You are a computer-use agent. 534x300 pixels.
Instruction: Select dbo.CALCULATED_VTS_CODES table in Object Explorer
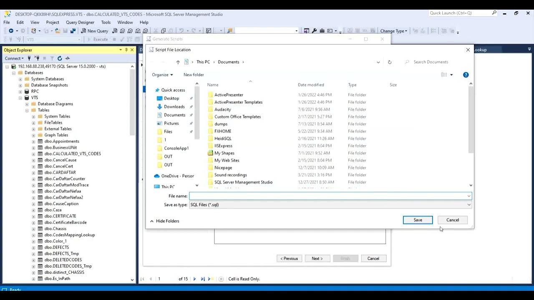(x=73, y=154)
